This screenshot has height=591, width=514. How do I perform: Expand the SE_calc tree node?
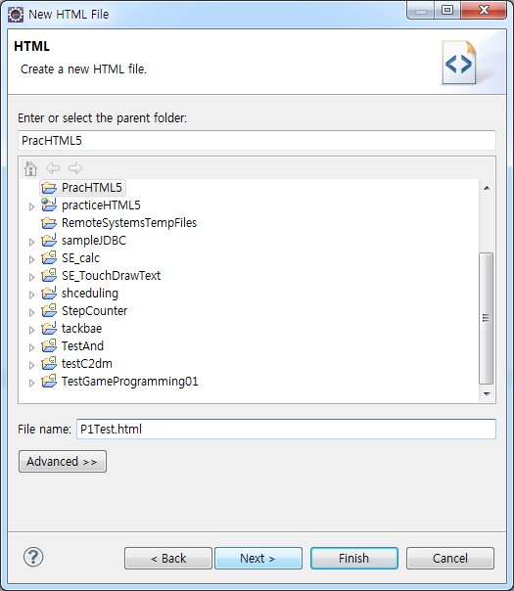tap(31, 259)
